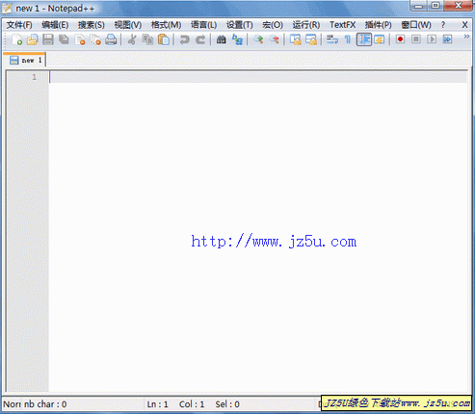Open the 搜索(S) menu
The height and width of the screenshot is (414, 475).
pyautogui.click(x=92, y=25)
